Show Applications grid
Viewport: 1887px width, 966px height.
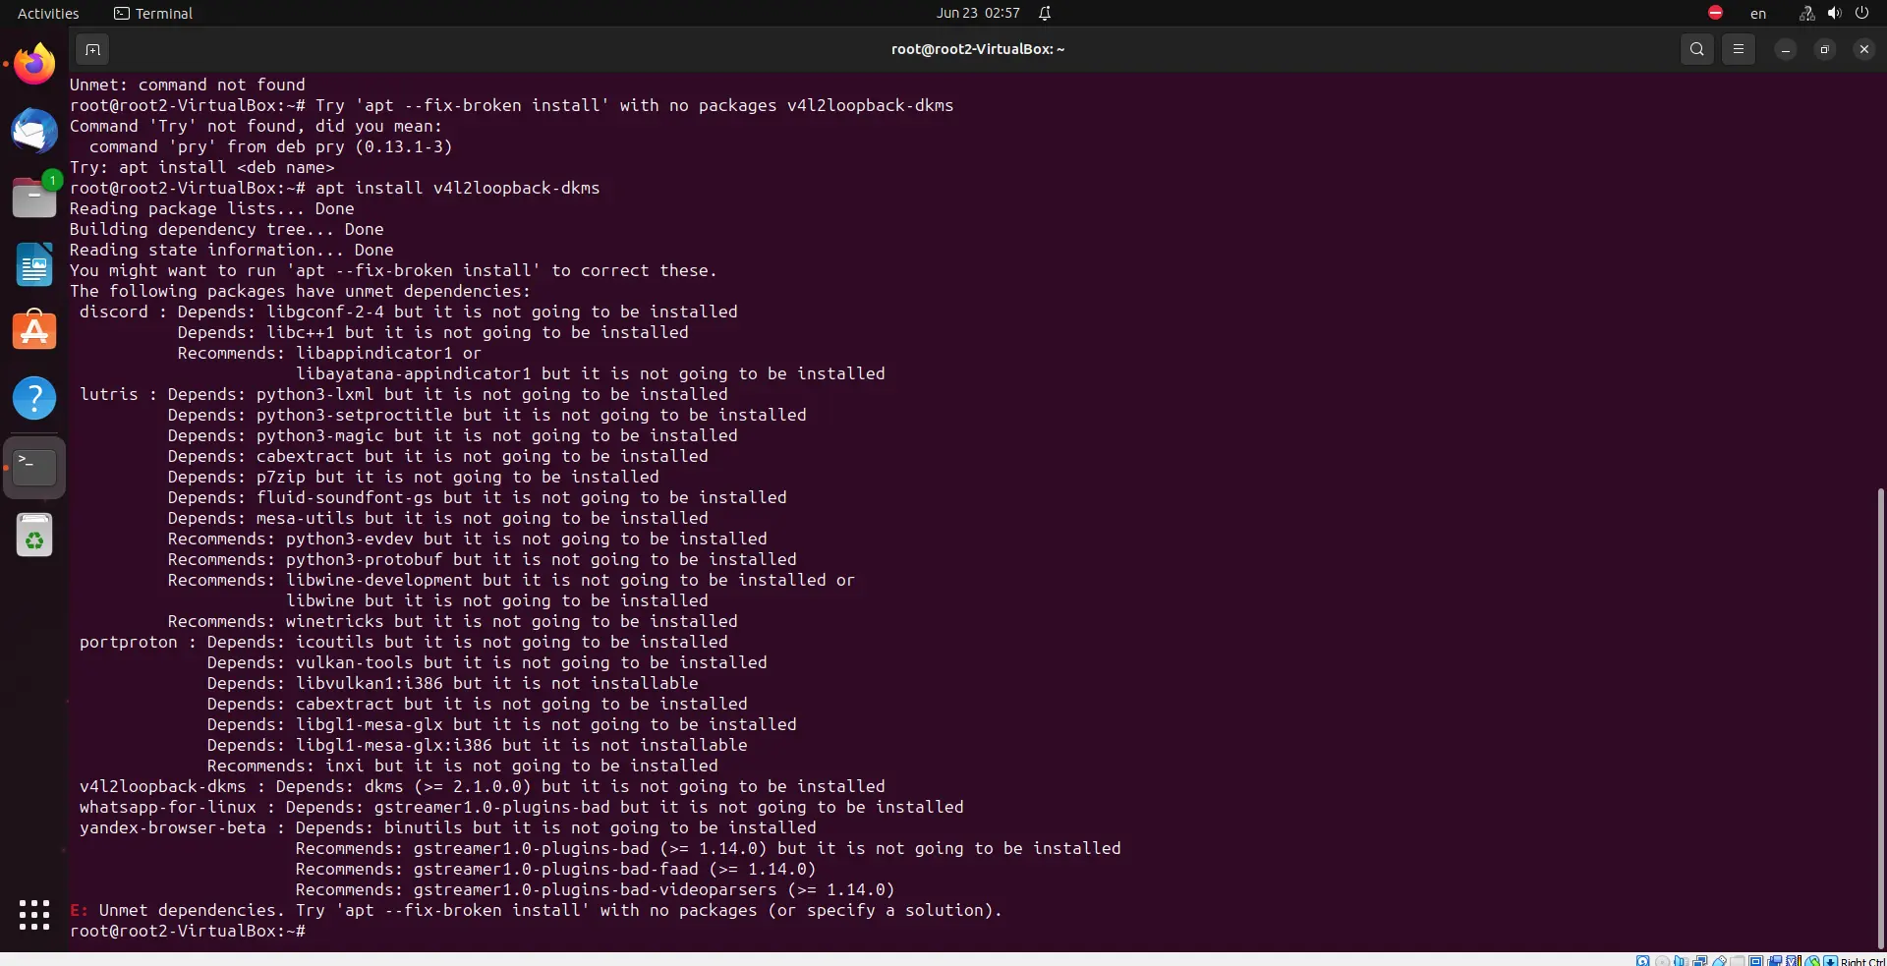click(34, 915)
